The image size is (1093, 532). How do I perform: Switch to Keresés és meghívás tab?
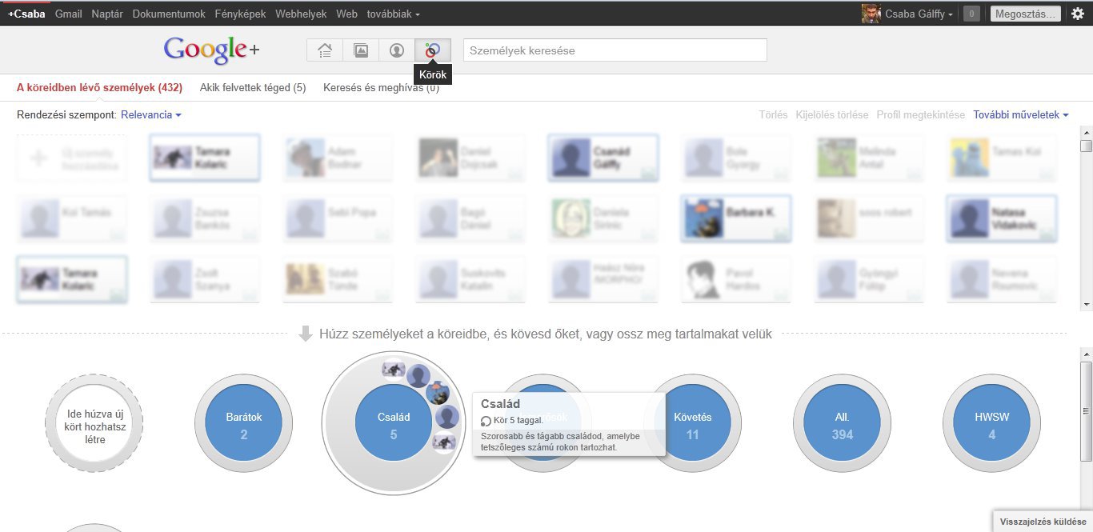[x=381, y=87]
